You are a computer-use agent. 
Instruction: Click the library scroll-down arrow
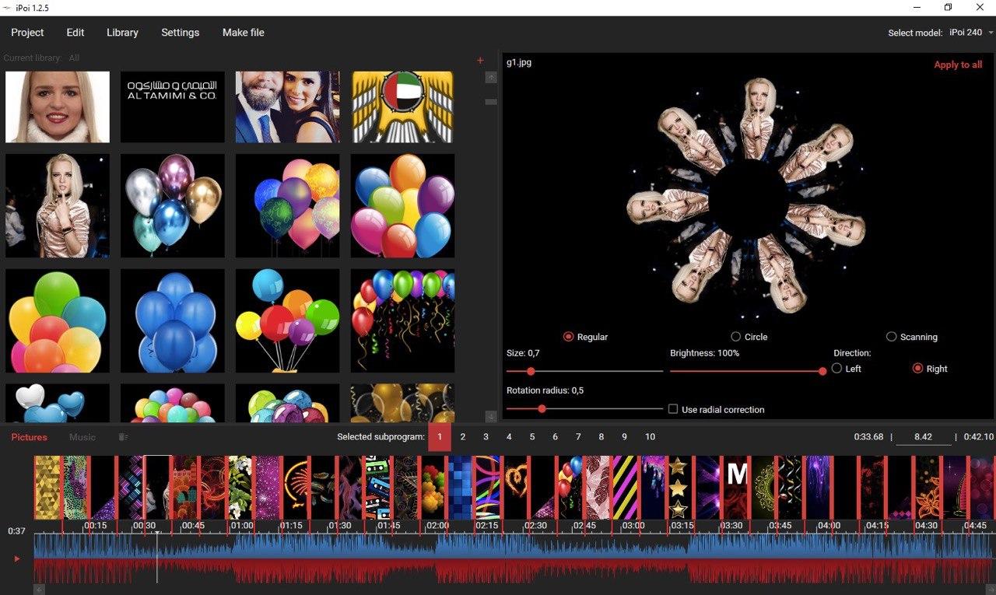[491, 416]
